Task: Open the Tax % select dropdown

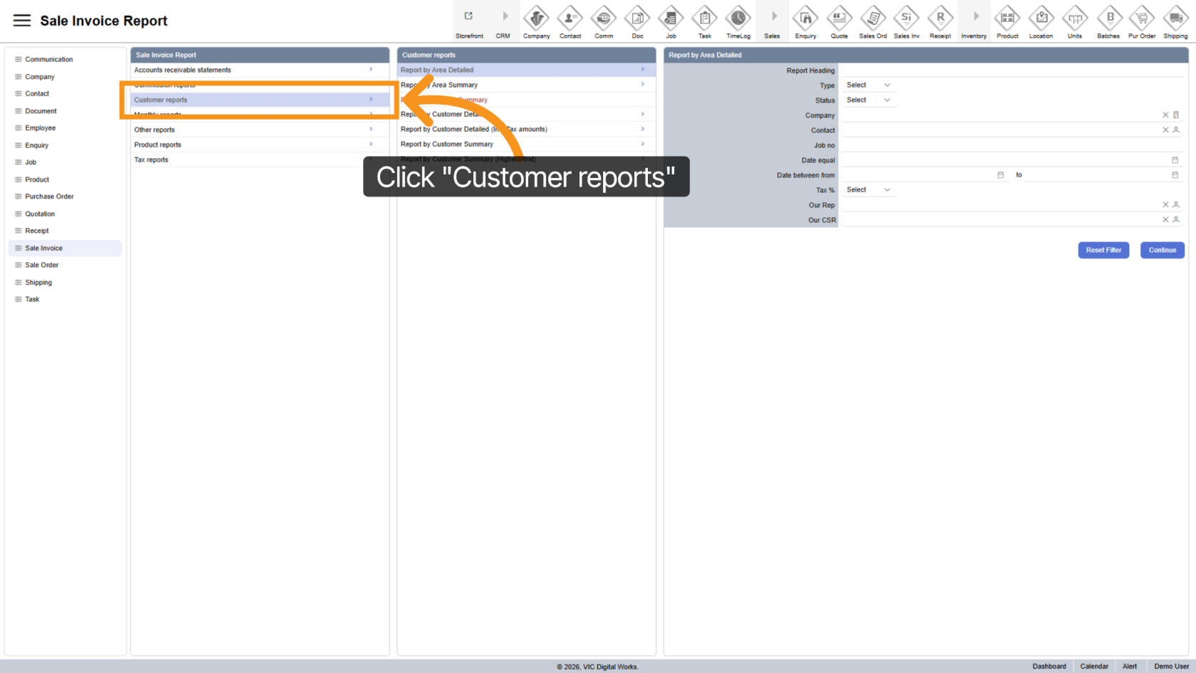Action: 868,190
